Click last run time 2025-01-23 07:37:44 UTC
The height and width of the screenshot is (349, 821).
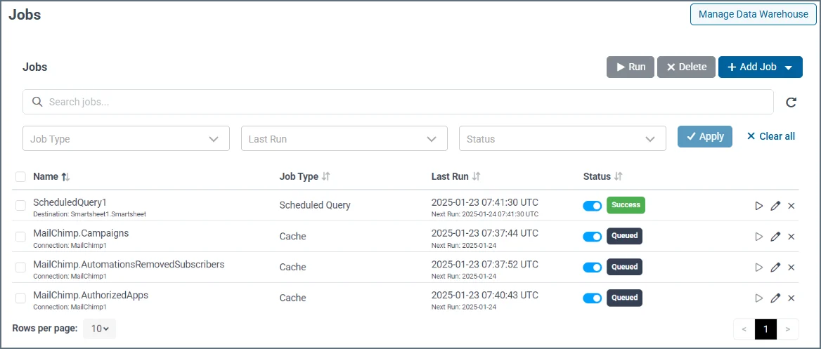pos(485,233)
